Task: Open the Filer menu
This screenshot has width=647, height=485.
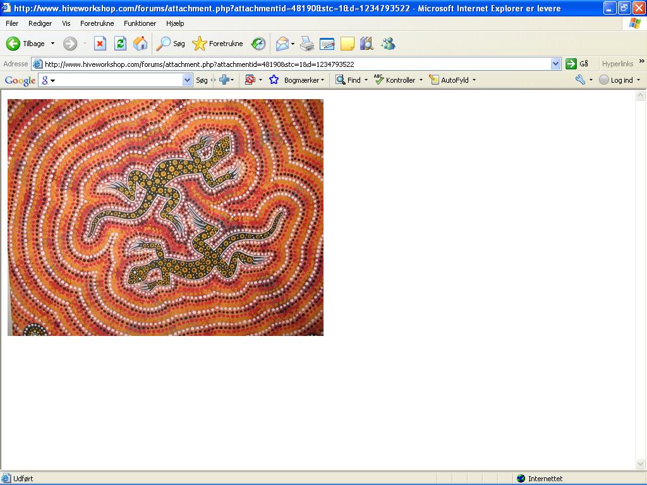Action: (12, 23)
